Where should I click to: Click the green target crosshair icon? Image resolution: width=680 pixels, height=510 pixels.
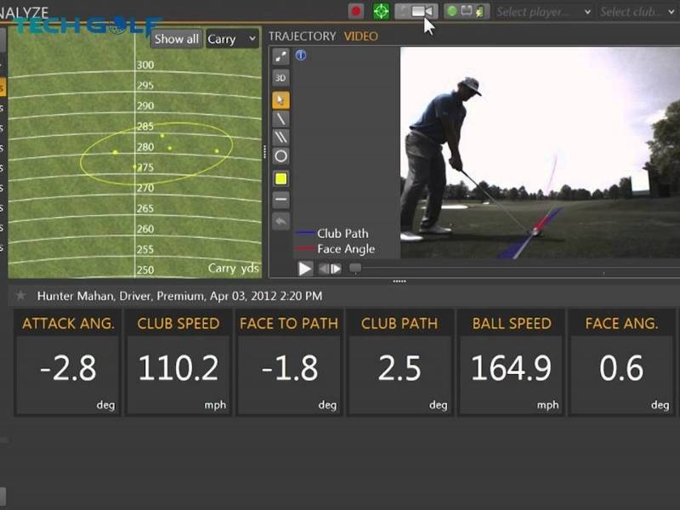(x=381, y=11)
